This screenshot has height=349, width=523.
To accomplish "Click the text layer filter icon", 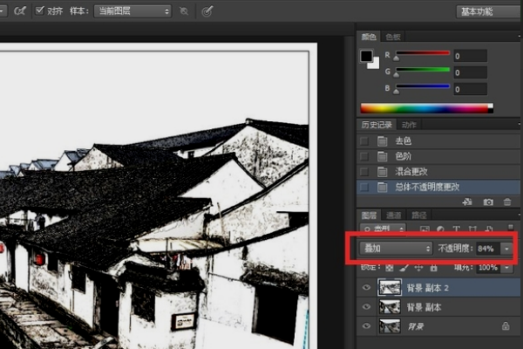I will pos(458,229).
